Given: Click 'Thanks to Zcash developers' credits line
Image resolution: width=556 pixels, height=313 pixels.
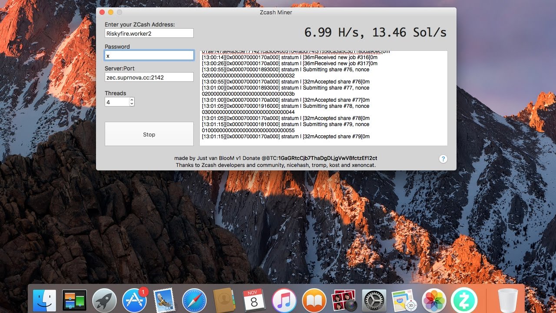Looking at the screenshot, I should pos(276,165).
